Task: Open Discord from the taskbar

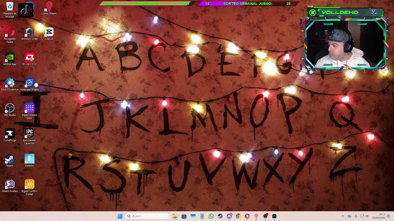Action: pos(229,216)
